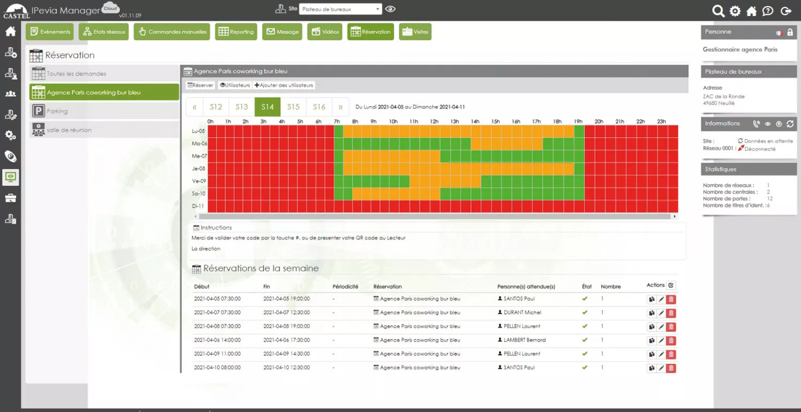
Task: Click the logout icon in top bar
Action: point(786,11)
